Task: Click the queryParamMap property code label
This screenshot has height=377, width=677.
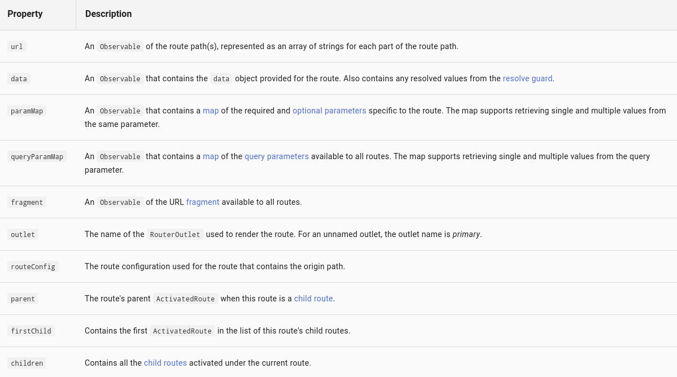Action: point(37,156)
